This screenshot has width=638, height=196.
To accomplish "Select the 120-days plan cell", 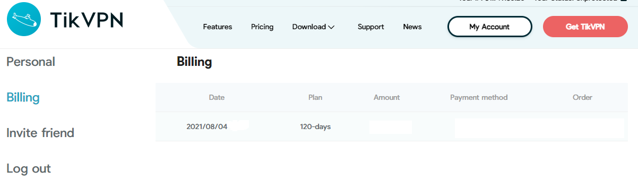I will click(315, 127).
